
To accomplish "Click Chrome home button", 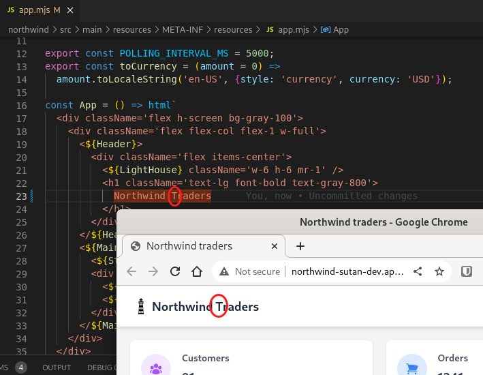I will (197, 271).
